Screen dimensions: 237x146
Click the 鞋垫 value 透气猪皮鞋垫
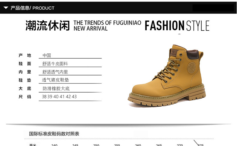coord(55,80)
